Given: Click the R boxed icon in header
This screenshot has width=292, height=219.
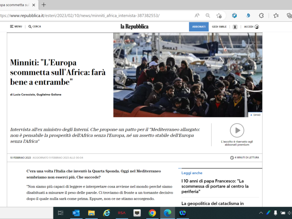Looking at the screenshot, I should tap(235, 27).
